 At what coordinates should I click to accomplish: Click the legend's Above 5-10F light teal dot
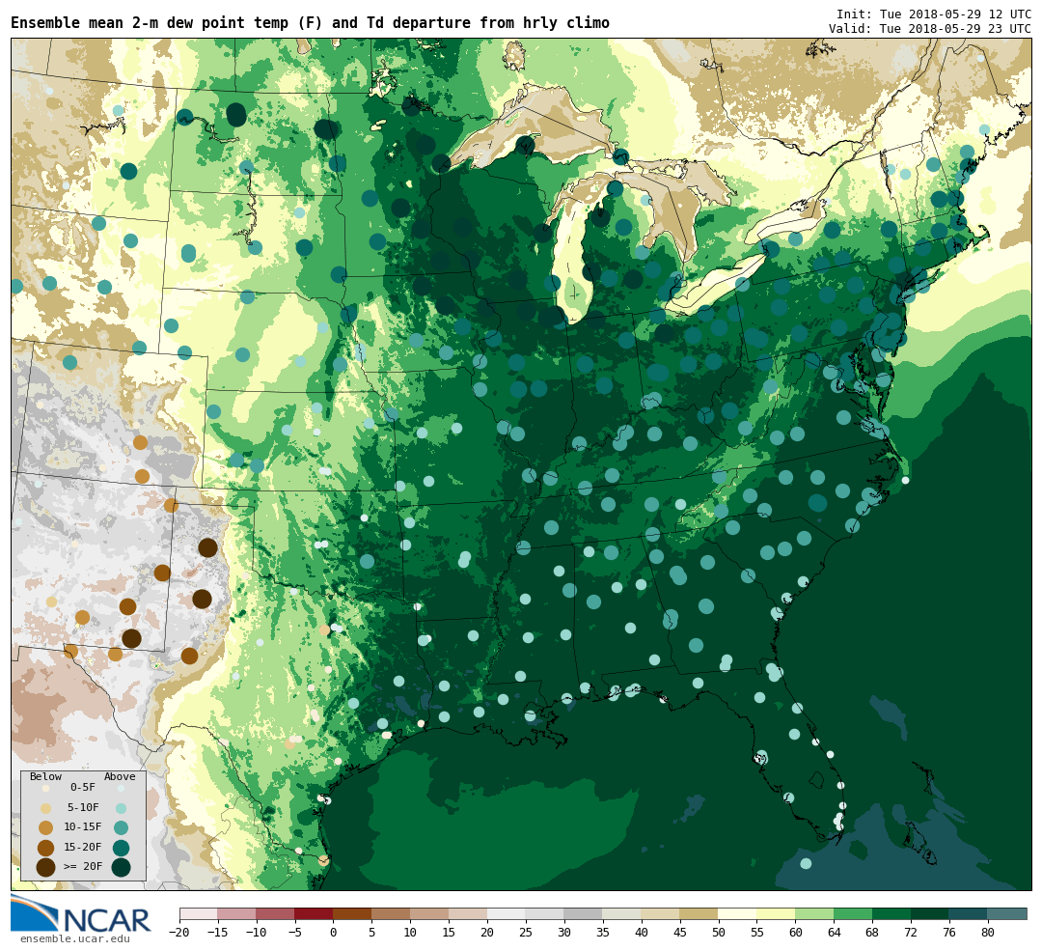point(121,808)
